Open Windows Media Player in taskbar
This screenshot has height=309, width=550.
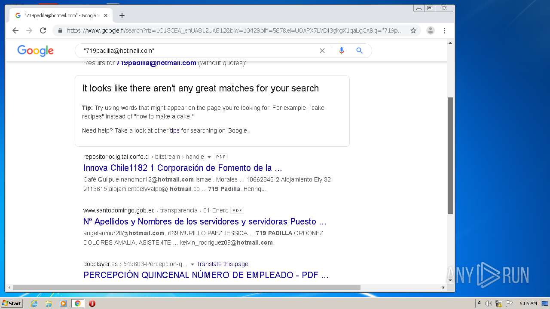coord(63,303)
